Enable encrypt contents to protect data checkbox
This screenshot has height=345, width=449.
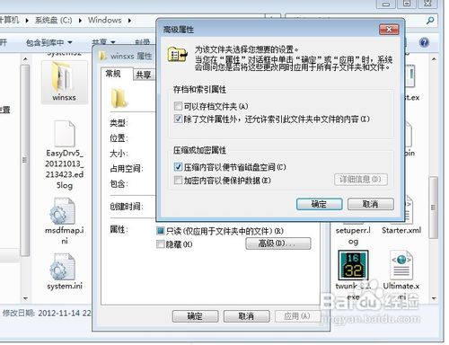tap(178, 180)
